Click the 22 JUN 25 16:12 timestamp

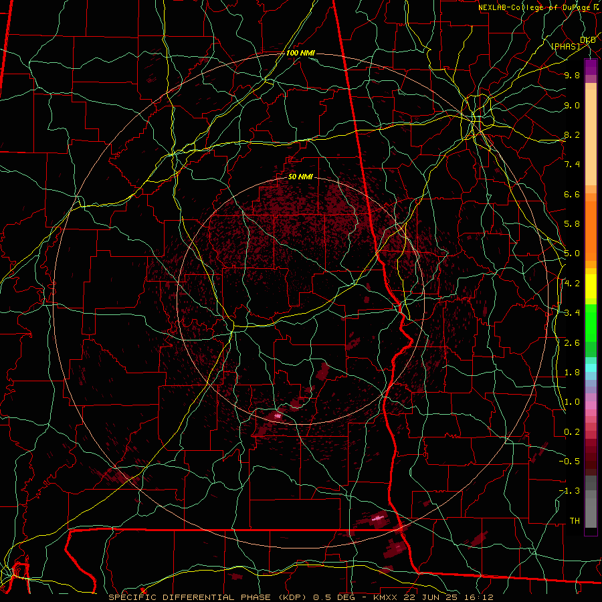click(x=449, y=597)
